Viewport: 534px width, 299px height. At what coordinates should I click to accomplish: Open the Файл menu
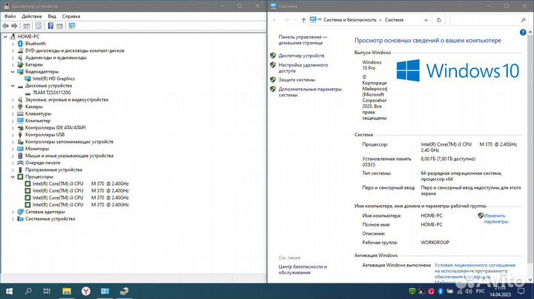[10, 16]
